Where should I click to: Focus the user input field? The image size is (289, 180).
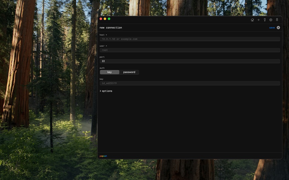(190, 50)
